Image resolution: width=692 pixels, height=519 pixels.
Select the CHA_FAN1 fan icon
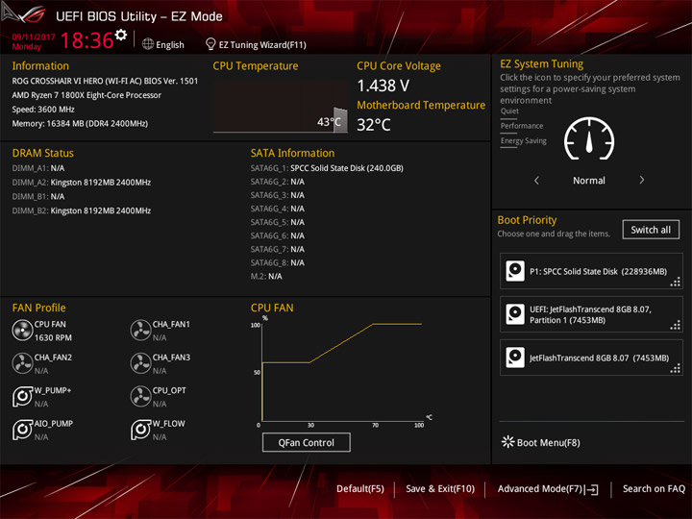click(x=140, y=331)
